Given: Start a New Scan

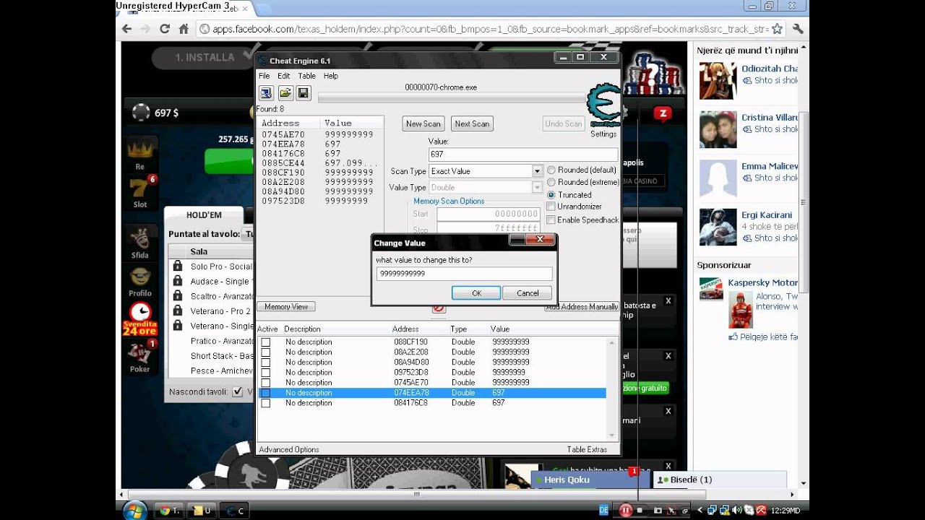Looking at the screenshot, I should [423, 124].
